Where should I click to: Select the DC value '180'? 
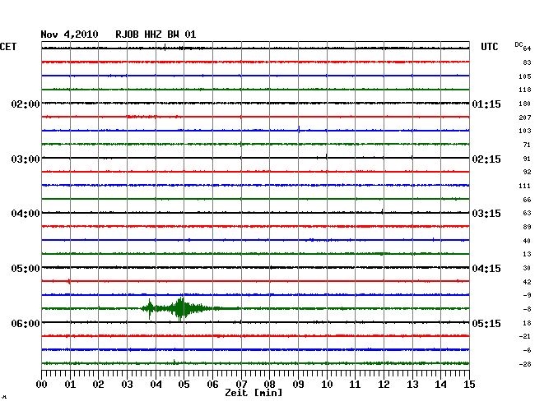[525, 104]
